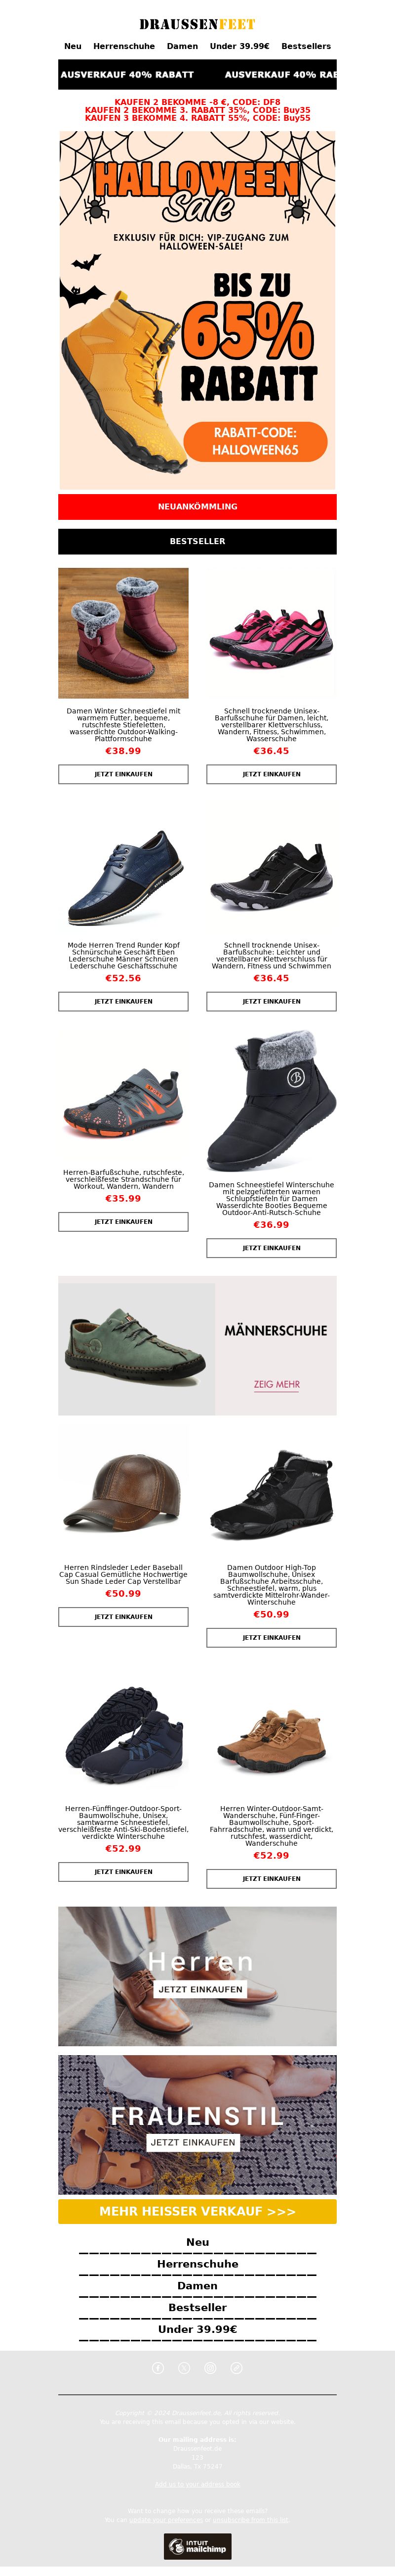
Task: Select Bestsellers in top navigation
Action: coord(306,46)
